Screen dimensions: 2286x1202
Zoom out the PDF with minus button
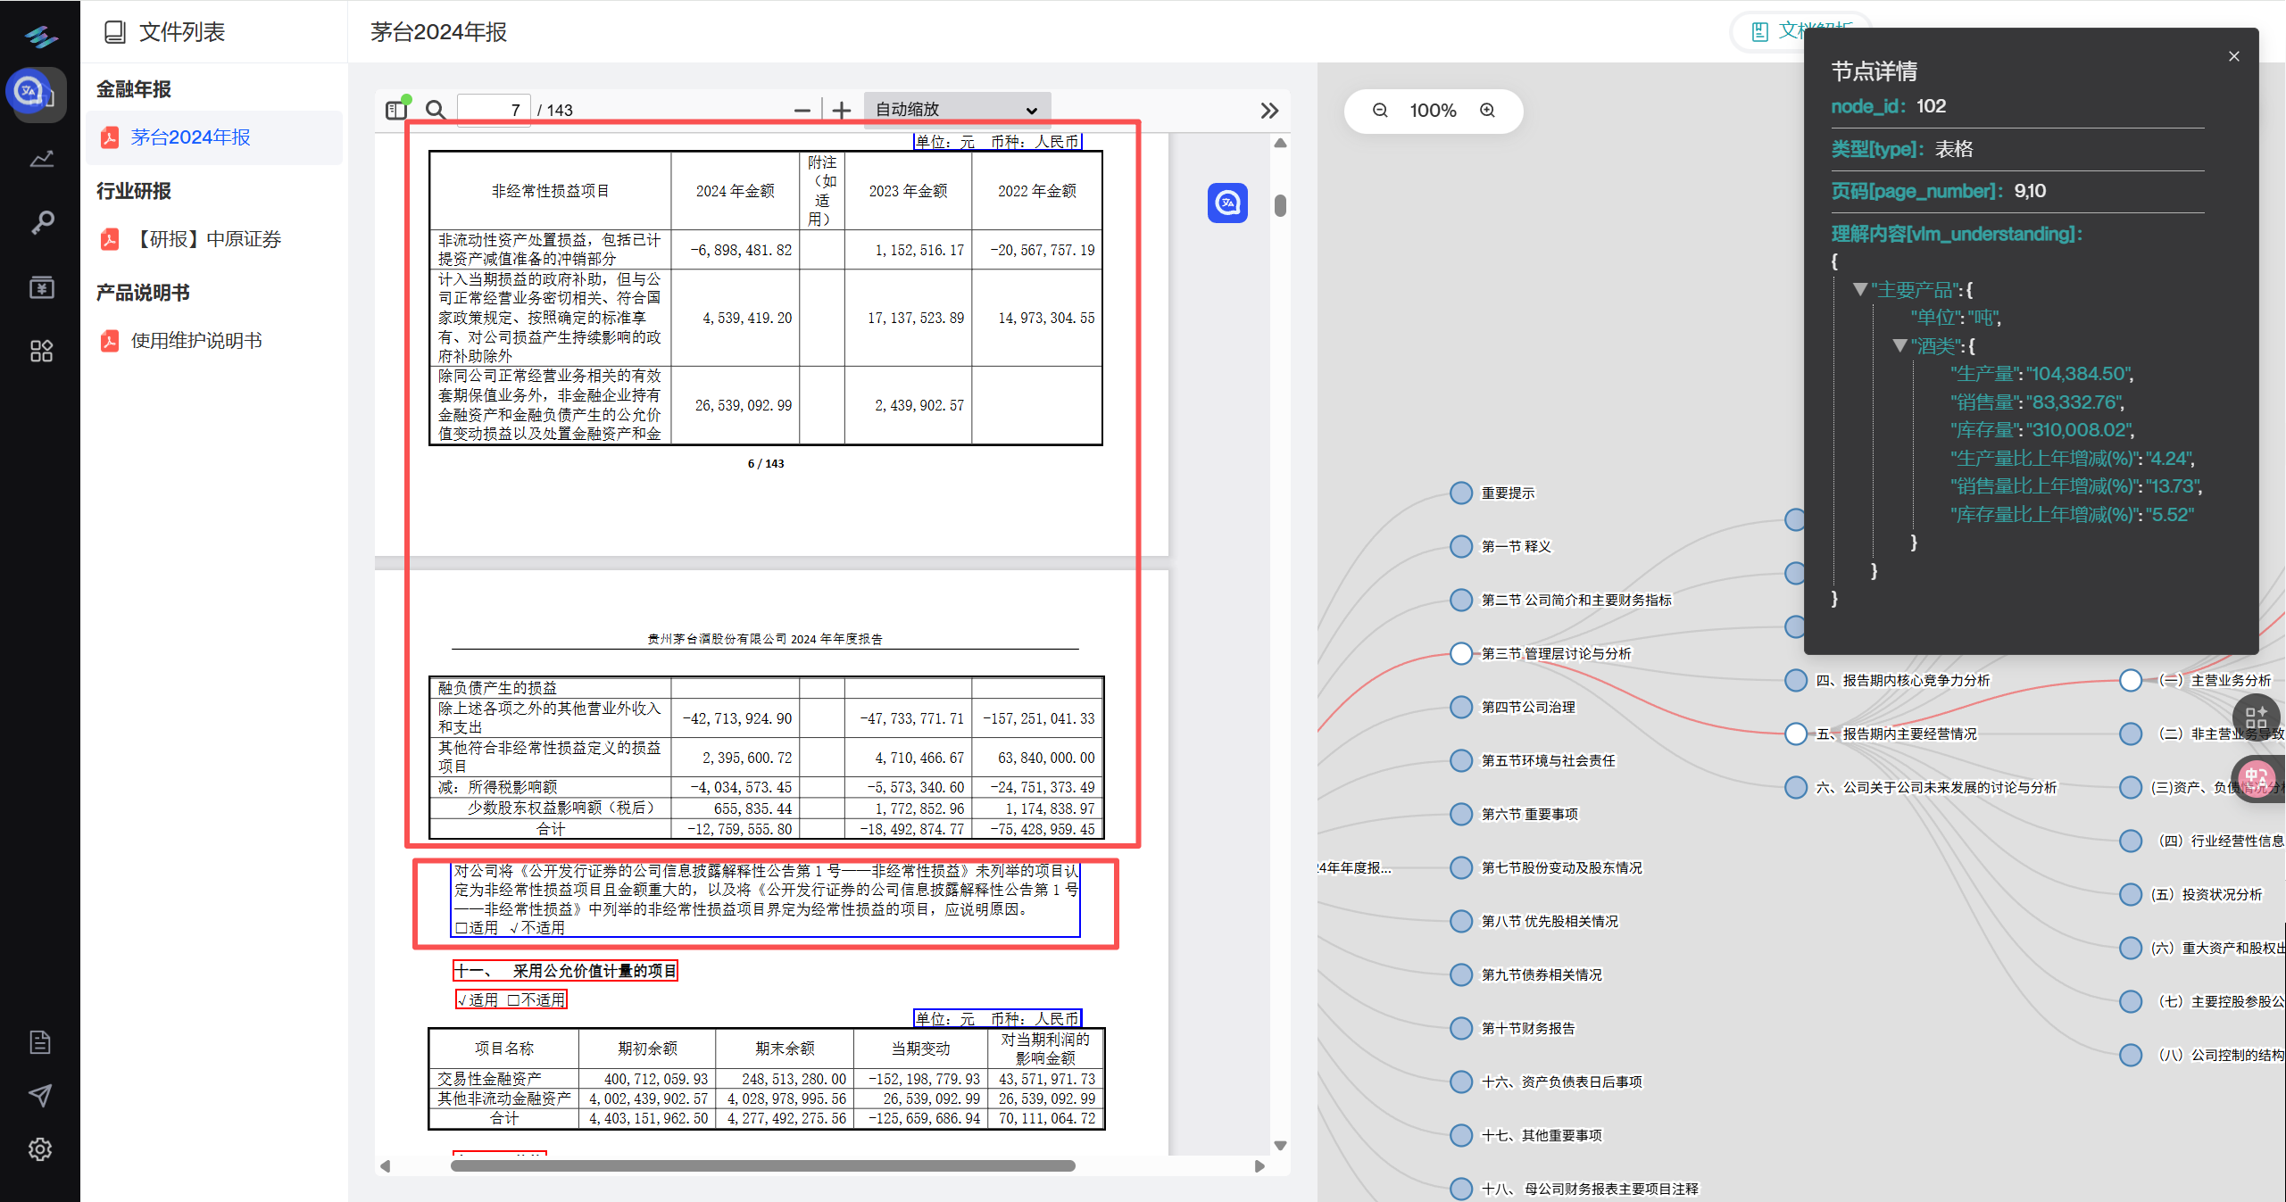click(x=802, y=111)
